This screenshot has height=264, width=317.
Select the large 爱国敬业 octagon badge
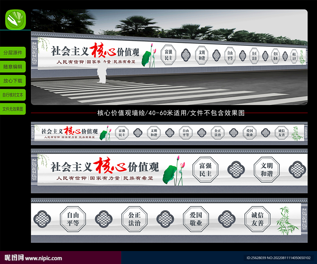point(196,219)
